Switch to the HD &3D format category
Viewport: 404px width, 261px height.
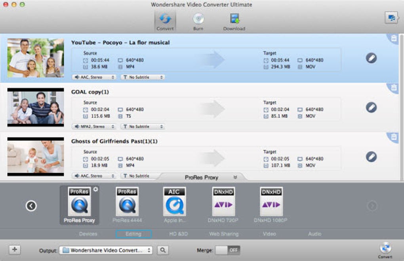tap(179, 234)
